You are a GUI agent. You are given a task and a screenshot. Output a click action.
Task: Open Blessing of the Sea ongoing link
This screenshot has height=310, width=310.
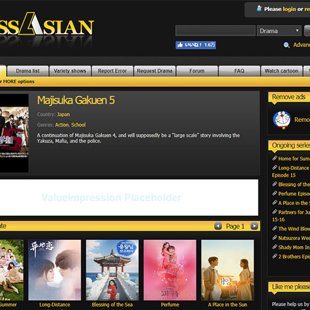(294, 184)
